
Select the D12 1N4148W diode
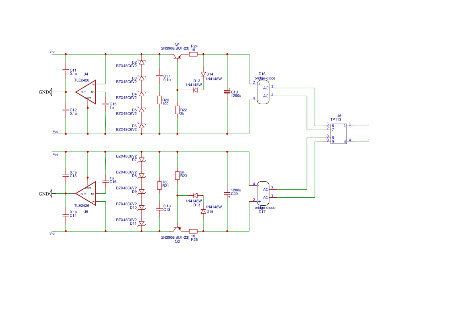coord(195,90)
